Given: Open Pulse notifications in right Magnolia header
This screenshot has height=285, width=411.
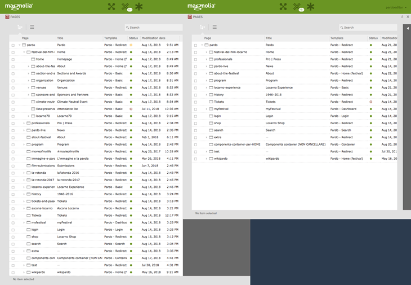Looking at the screenshot, I should click(x=297, y=7).
